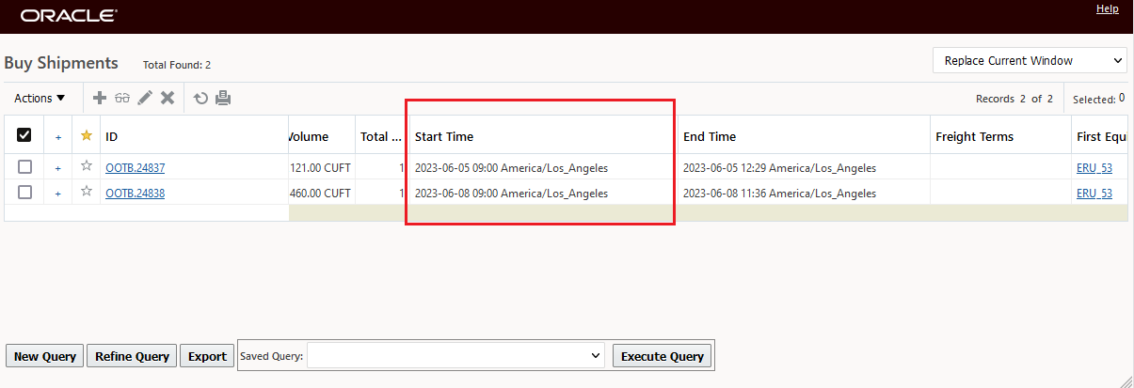Star shipment OOTB.24837 as favorite
This screenshot has width=1134, height=388.
pos(87,167)
